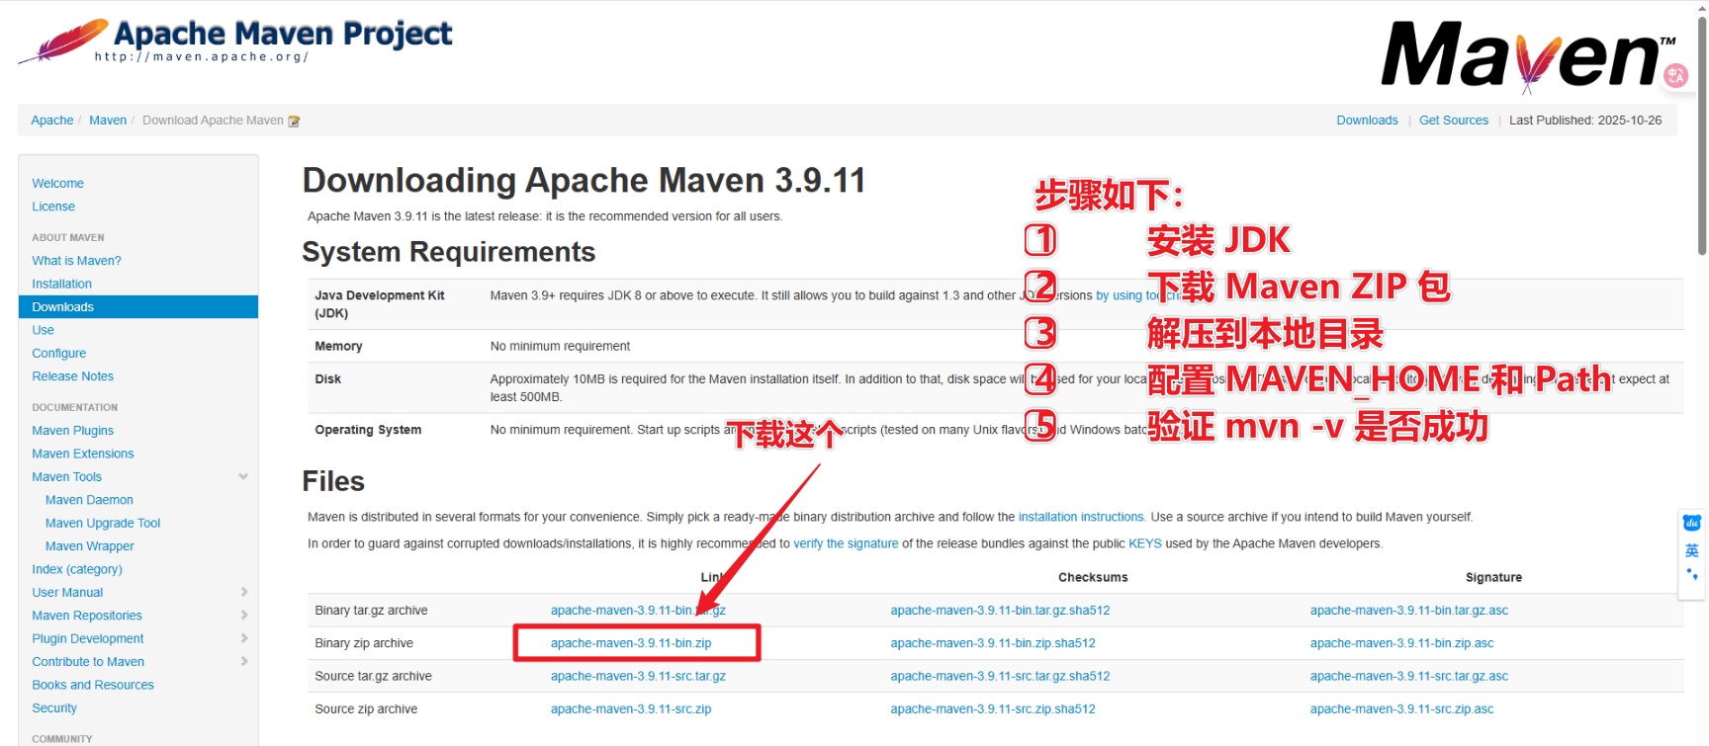The width and height of the screenshot is (1709, 746).
Task: Open the Get Sources link
Action: pos(1453,121)
